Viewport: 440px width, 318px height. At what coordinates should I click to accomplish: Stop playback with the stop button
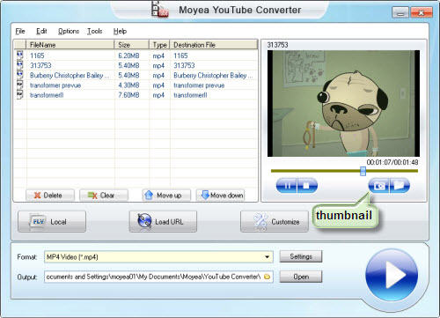(x=307, y=186)
